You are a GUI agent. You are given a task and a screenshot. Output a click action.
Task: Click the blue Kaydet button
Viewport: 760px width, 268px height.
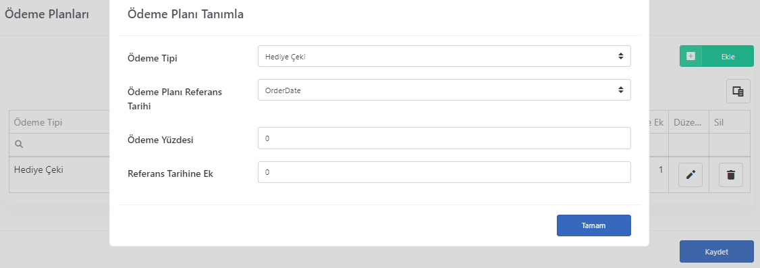(716, 252)
